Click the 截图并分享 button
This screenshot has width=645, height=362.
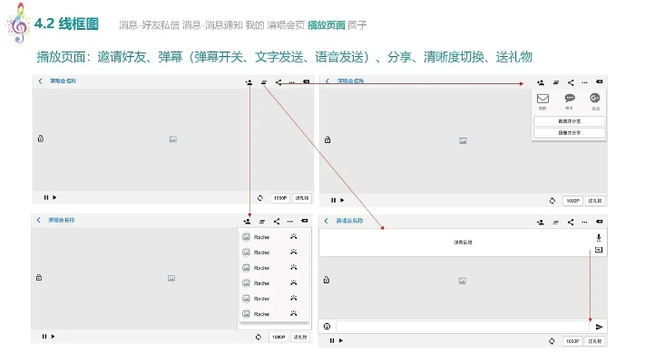coord(569,120)
